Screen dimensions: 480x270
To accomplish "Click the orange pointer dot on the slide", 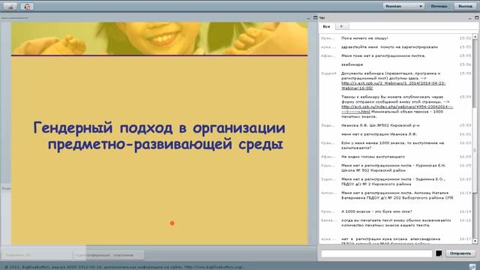I will 172,223.
